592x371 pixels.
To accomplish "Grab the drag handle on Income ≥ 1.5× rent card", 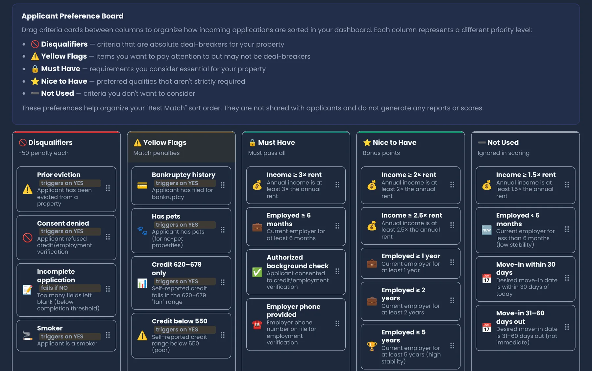I will [567, 185].
